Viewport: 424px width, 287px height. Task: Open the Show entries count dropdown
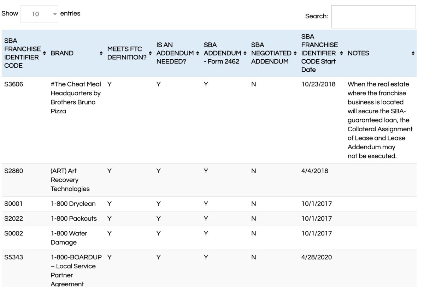[39, 14]
